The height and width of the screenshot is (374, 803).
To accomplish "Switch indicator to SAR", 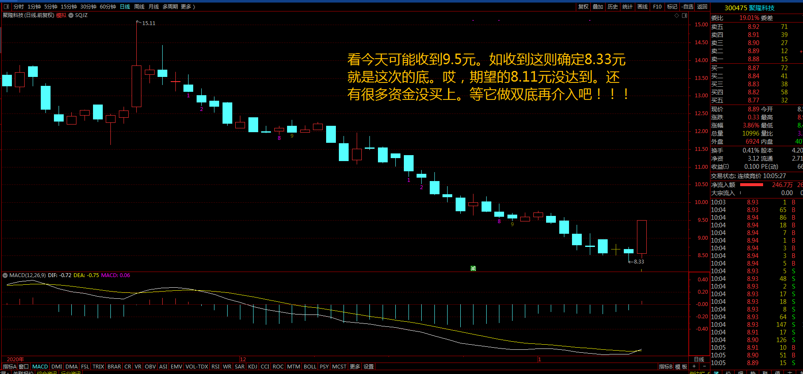I will tap(240, 366).
